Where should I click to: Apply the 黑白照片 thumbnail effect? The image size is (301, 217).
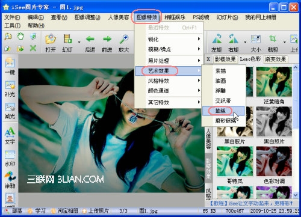[x=274, y=121]
